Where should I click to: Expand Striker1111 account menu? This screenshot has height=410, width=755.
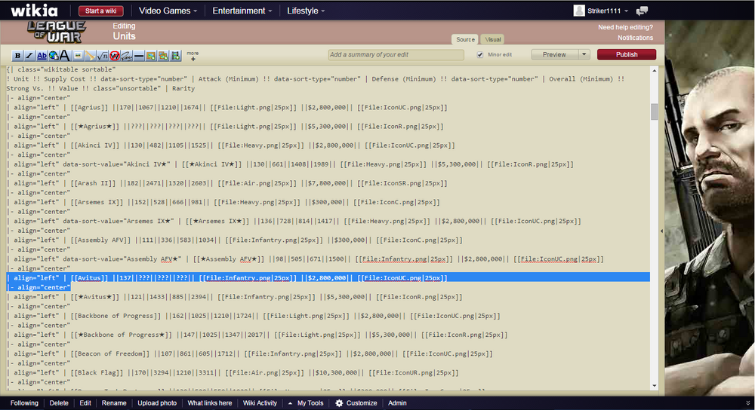627,11
